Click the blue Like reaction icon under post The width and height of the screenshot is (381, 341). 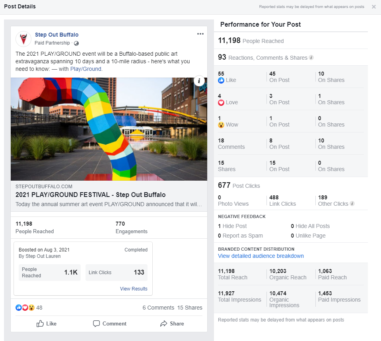19,308
